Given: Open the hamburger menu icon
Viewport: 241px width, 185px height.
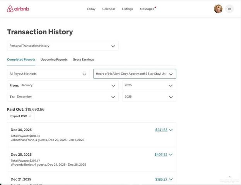Looking at the screenshot, I should pos(229,9).
